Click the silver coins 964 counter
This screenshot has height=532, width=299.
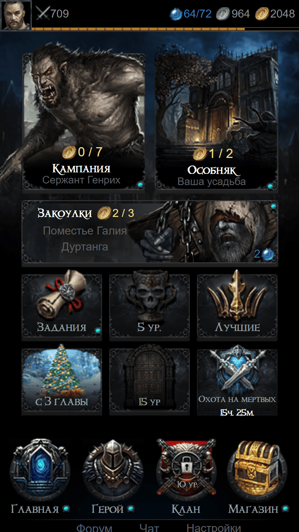(233, 14)
